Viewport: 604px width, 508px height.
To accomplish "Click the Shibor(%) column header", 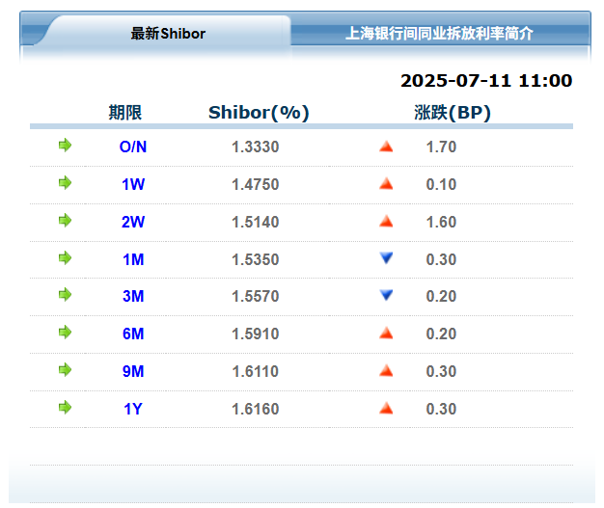I will point(259,113).
